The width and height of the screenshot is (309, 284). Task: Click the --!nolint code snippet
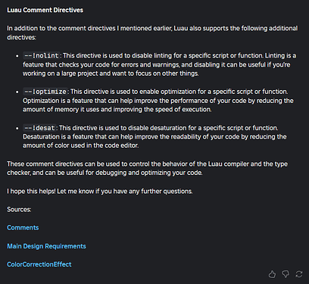42,55
